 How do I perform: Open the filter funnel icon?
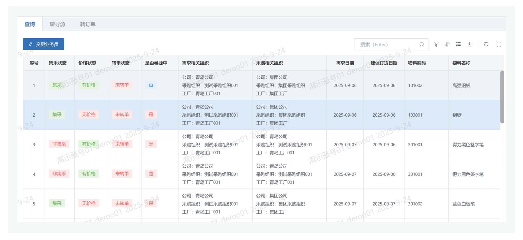(436, 44)
